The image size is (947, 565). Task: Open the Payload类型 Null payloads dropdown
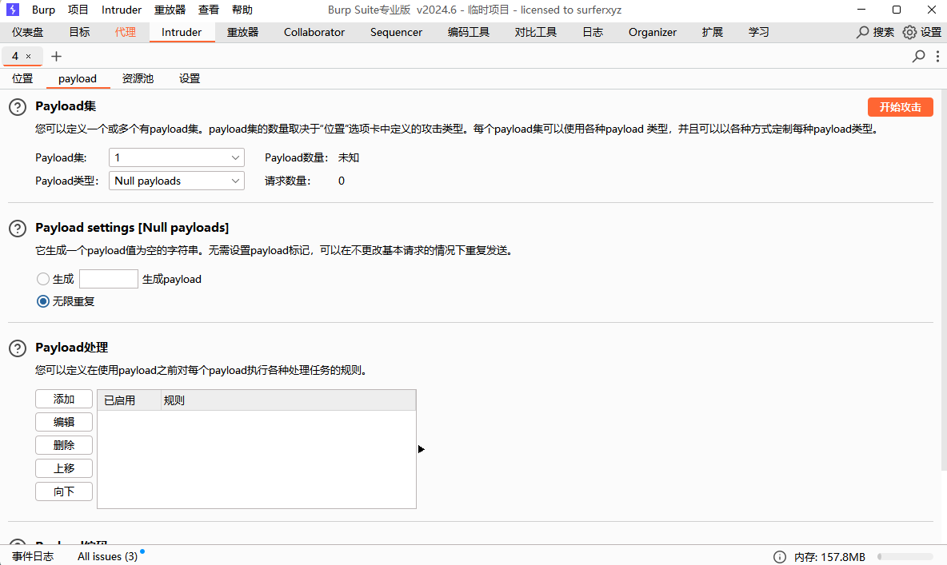click(x=176, y=181)
